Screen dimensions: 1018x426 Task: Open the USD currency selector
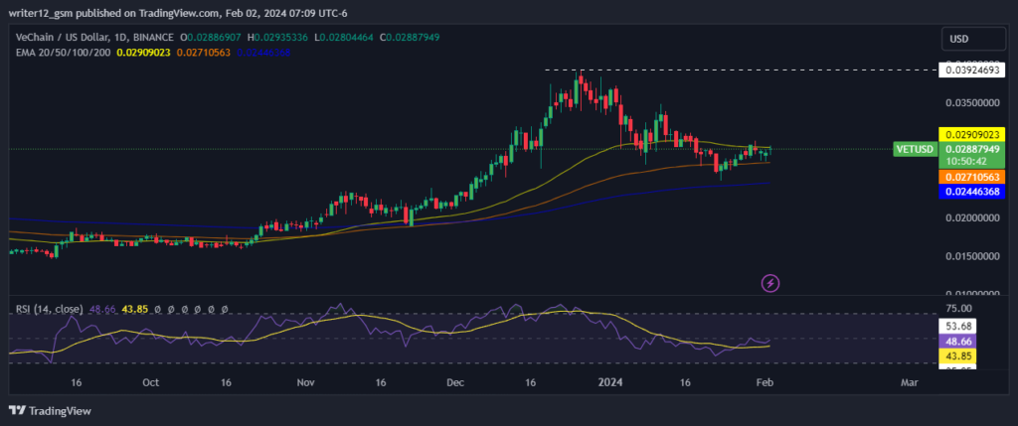pyautogui.click(x=973, y=39)
